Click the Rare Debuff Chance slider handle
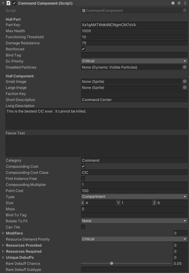Screen dimensions: 189x273 (112, 263)
